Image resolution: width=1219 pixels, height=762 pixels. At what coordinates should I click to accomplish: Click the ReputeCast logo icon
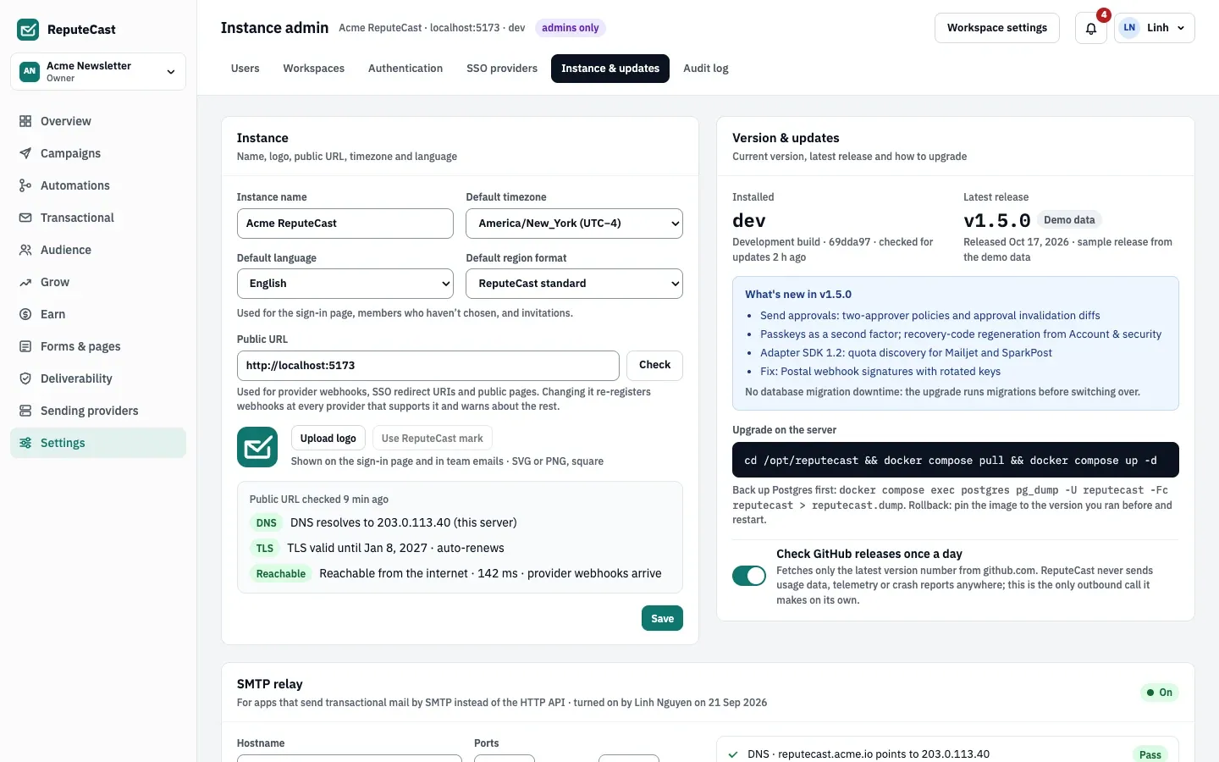[28, 30]
